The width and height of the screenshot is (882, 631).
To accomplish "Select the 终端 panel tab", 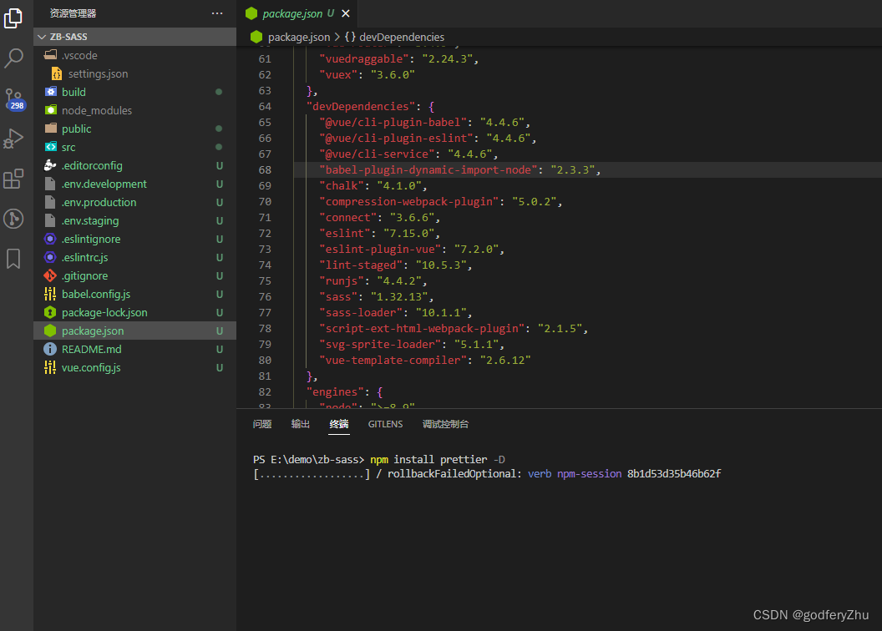I will point(339,424).
